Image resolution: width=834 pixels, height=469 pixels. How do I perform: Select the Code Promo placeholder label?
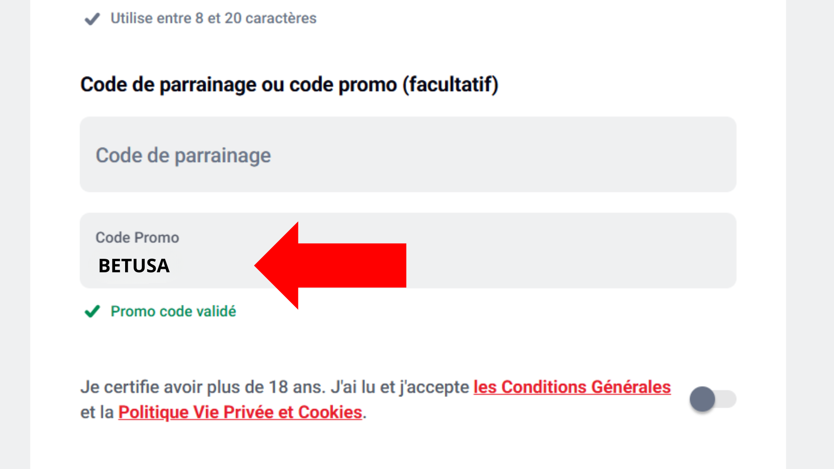click(x=137, y=238)
